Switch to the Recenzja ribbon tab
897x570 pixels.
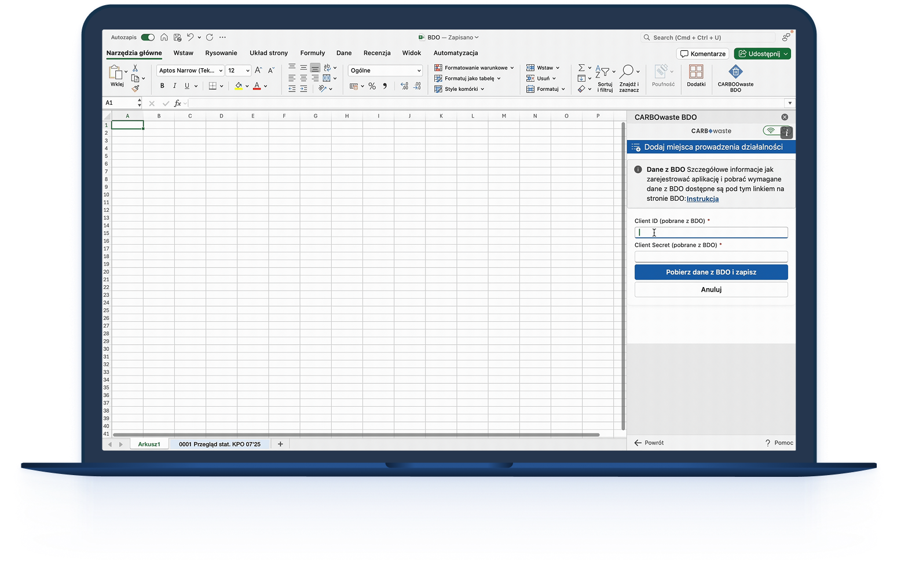pos(377,53)
